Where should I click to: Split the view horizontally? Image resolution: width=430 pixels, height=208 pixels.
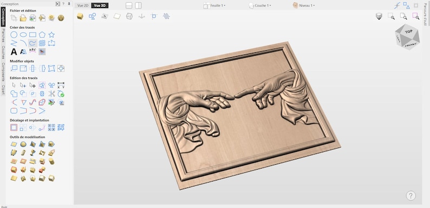tap(129, 5)
